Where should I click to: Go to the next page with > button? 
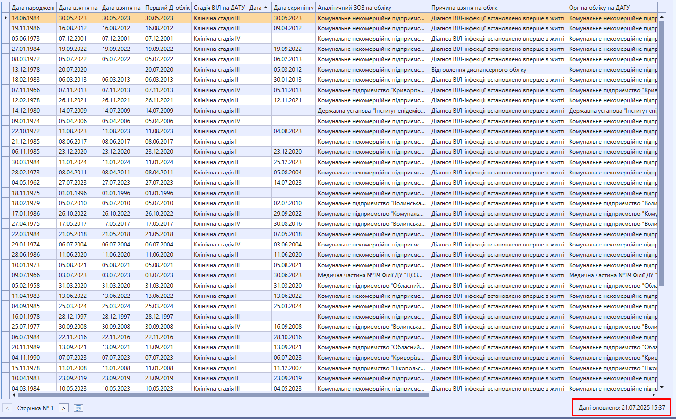(64, 408)
